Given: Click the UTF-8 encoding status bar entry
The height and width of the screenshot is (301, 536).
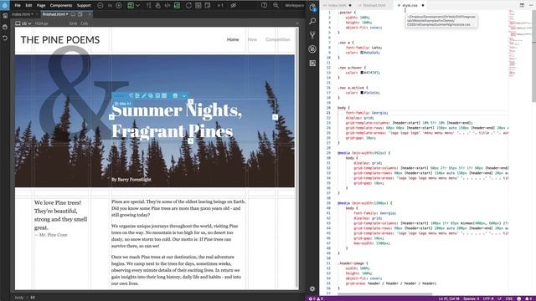Looking at the screenshot, I should [x=487, y=298].
